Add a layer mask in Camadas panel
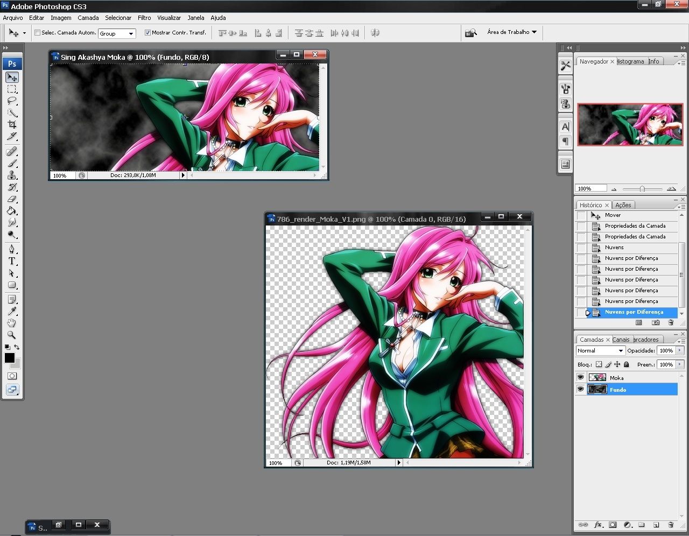 click(x=613, y=525)
